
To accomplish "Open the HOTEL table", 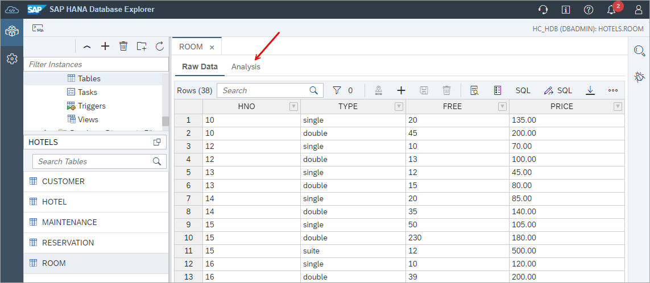I will [x=96, y=202].
